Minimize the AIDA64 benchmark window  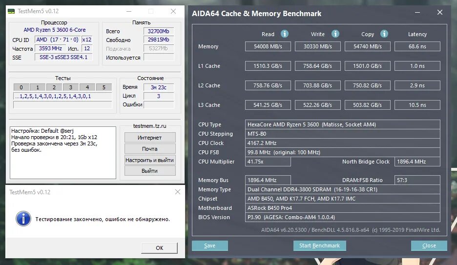[417, 13]
